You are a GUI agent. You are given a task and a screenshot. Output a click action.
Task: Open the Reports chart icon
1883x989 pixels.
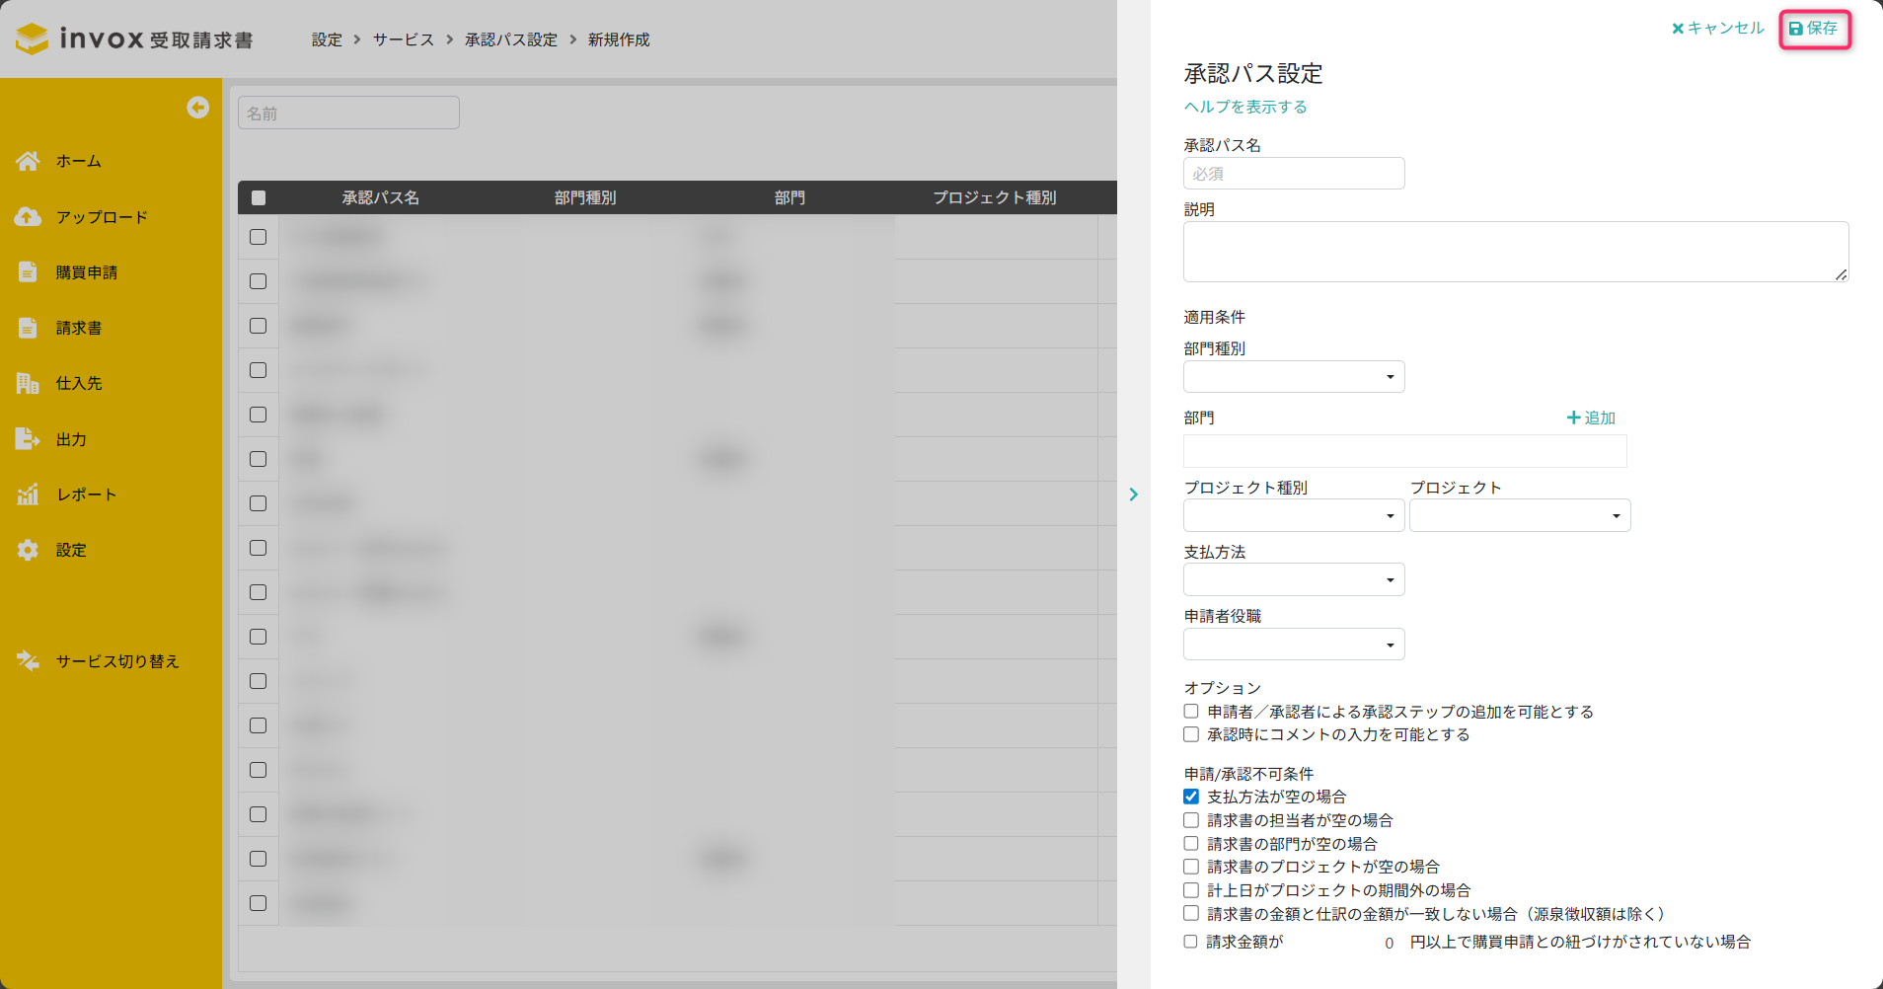(x=28, y=494)
